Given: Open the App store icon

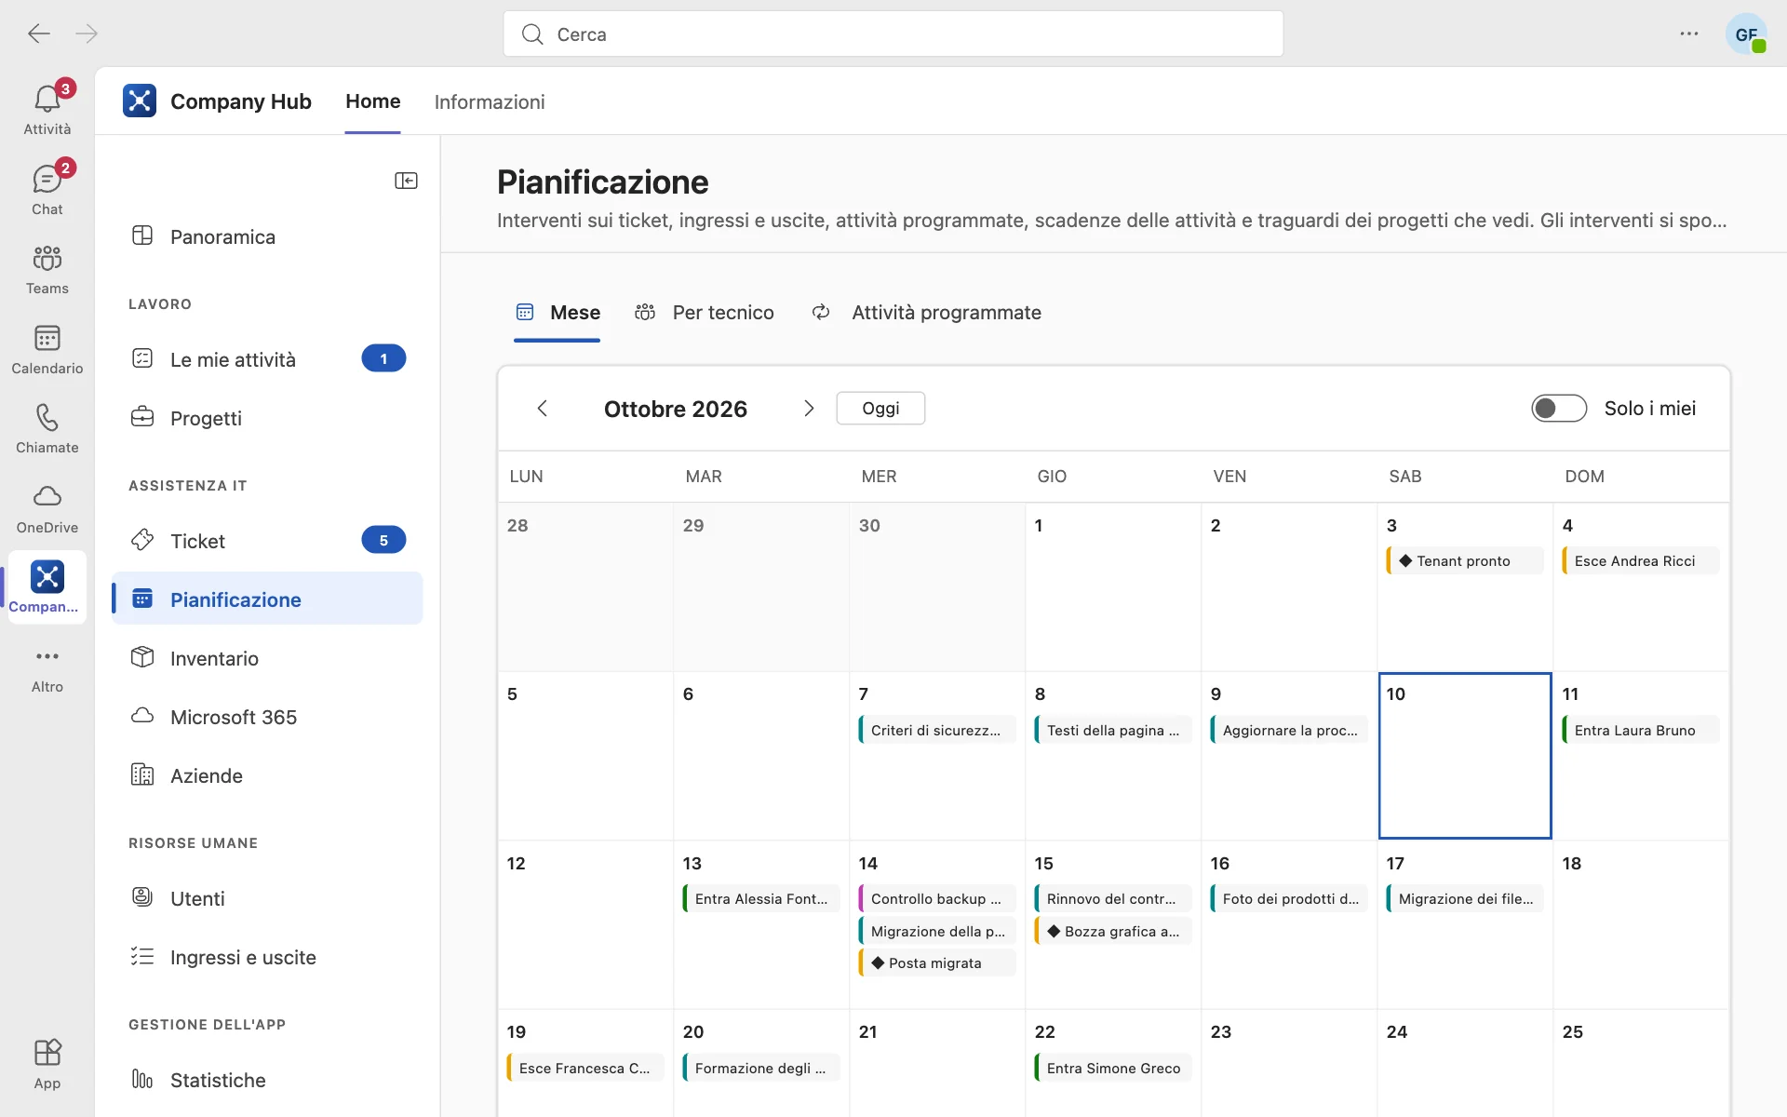Looking at the screenshot, I should [47, 1063].
